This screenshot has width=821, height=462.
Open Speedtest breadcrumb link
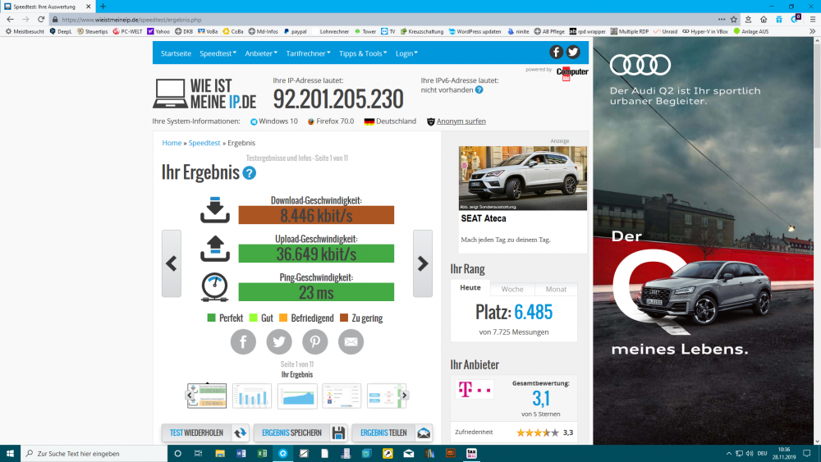point(204,143)
